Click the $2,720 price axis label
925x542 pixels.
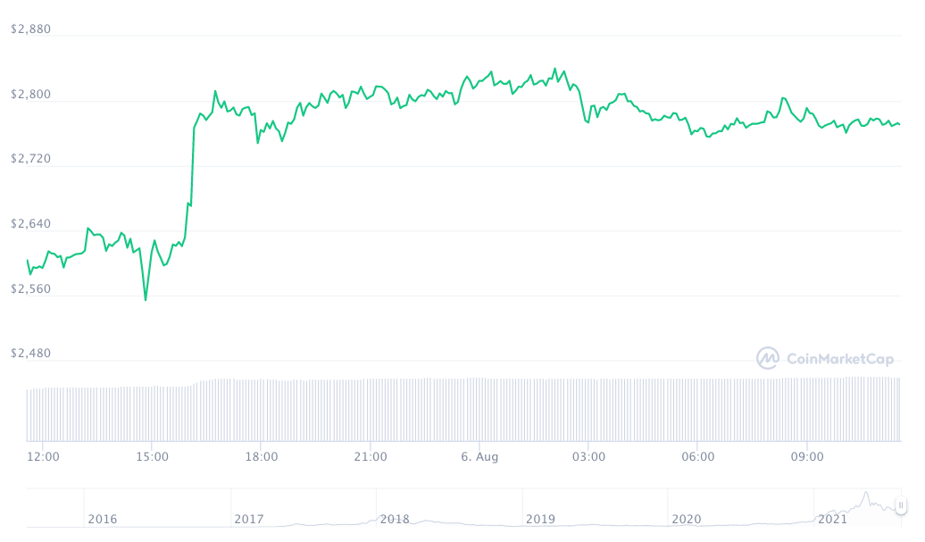coord(30,159)
